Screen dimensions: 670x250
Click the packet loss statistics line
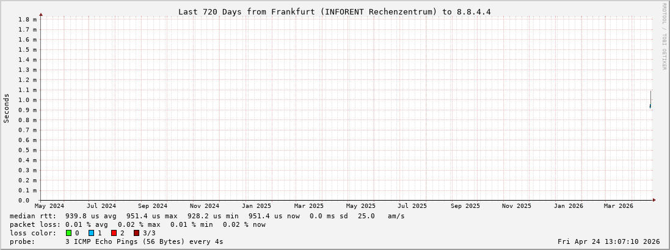[137, 224]
